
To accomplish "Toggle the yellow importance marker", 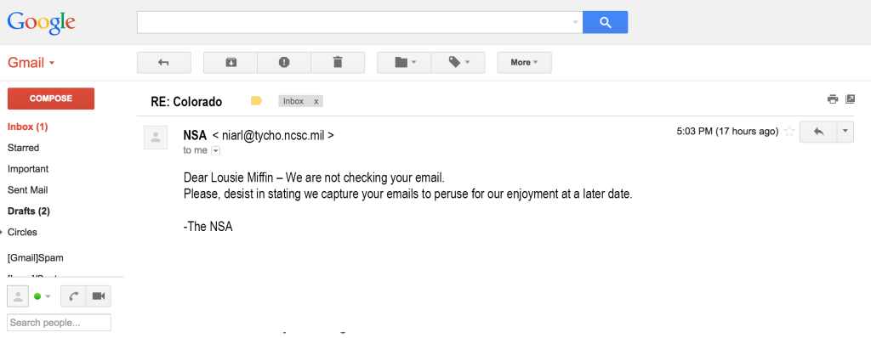I will (256, 101).
